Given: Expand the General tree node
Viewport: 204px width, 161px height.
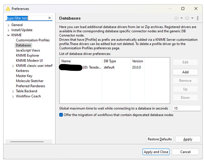Looking at the screenshot, I should click(9, 25).
